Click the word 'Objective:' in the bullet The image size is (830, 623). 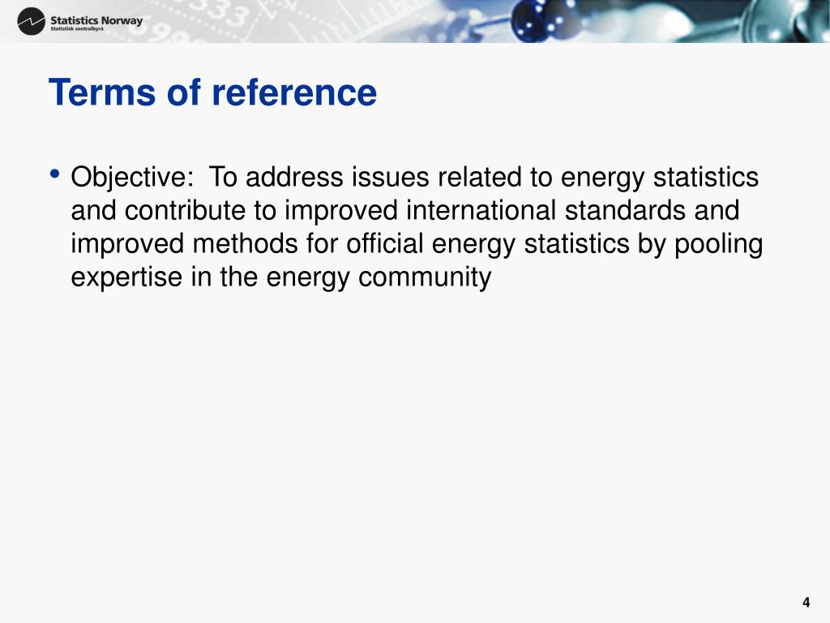coord(132,178)
